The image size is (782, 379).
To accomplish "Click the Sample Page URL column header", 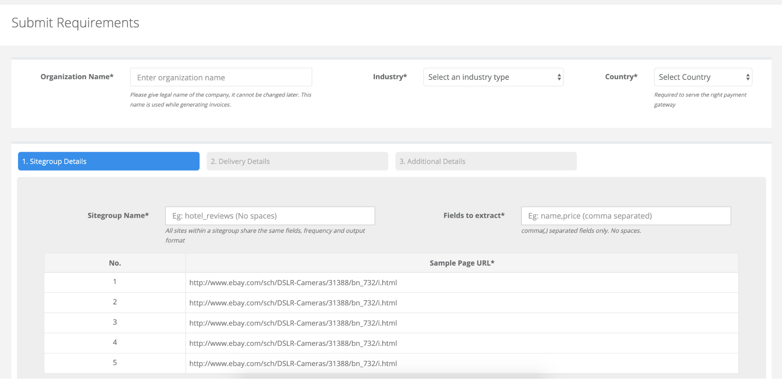I will tap(462, 263).
